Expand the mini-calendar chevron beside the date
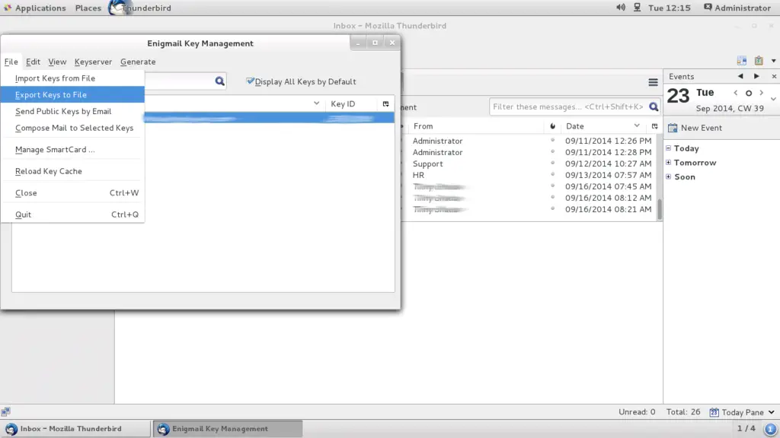Image resolution: width=780 pixels, height=438 pixels. 773,100
